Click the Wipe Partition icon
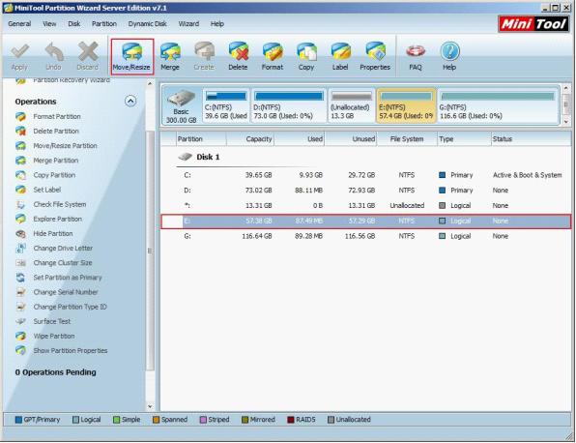 21,337
